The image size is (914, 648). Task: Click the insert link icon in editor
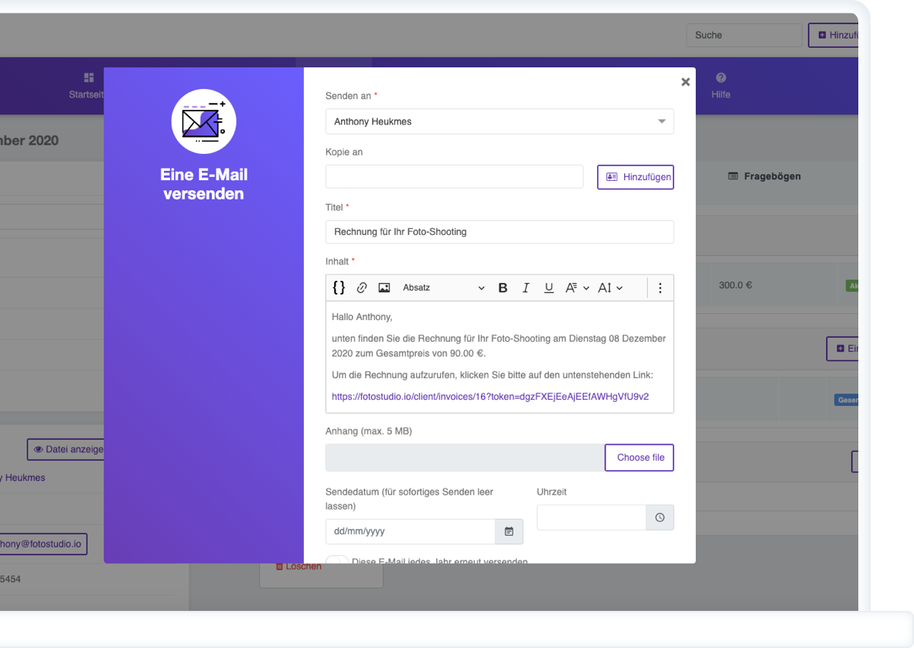[361, 288]
